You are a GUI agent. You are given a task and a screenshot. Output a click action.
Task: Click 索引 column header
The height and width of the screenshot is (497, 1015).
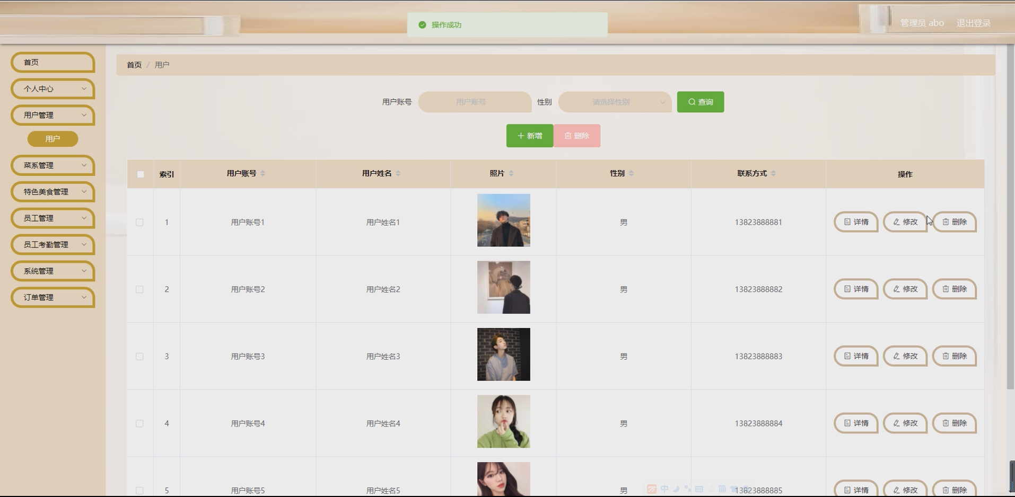click(x=167, y=174)
